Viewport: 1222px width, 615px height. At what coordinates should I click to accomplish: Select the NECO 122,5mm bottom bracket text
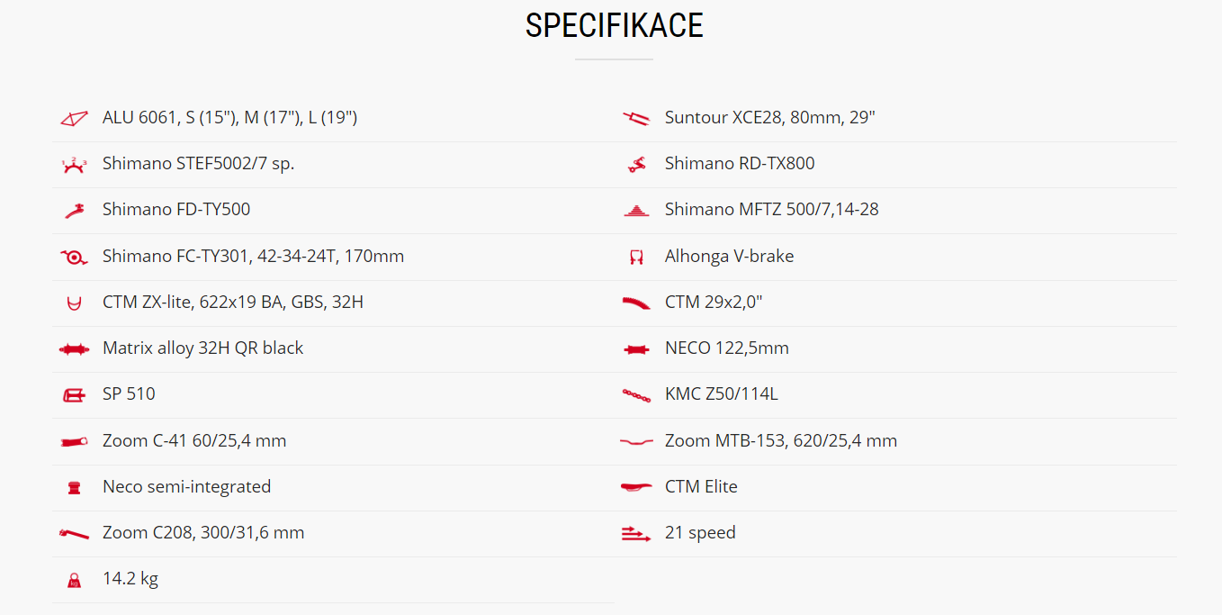point(727,348)
